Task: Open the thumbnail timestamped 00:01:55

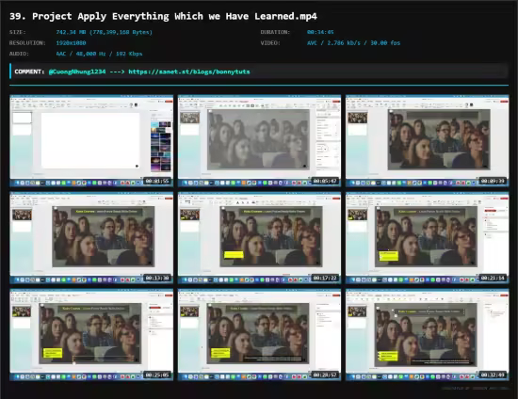Action: point(91,141)
